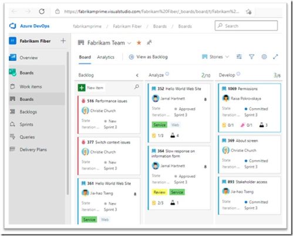Click Web tag on card 352
Viewport: 293px width, 236px height.
point(175,125)
